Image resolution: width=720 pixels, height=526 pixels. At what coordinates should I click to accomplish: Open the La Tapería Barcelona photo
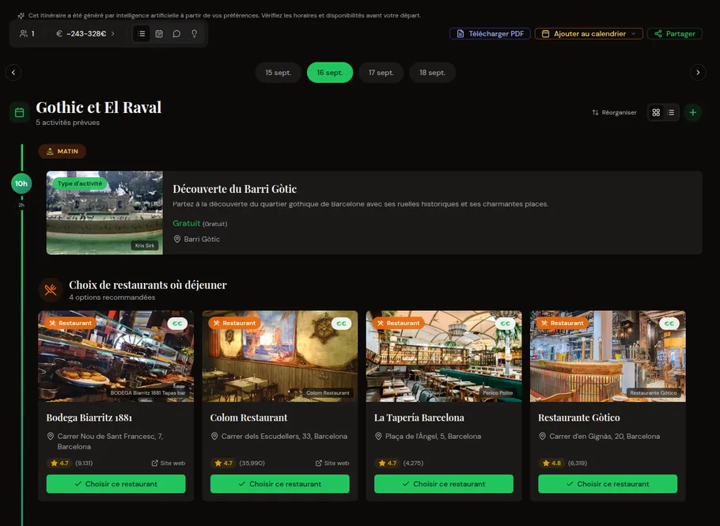pos(444,356)
